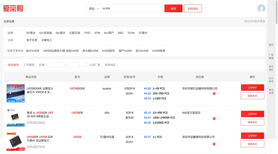Click the red shield badge for 深圳市柒鑫微科技有限公司
278x154 pixels.
214,144
